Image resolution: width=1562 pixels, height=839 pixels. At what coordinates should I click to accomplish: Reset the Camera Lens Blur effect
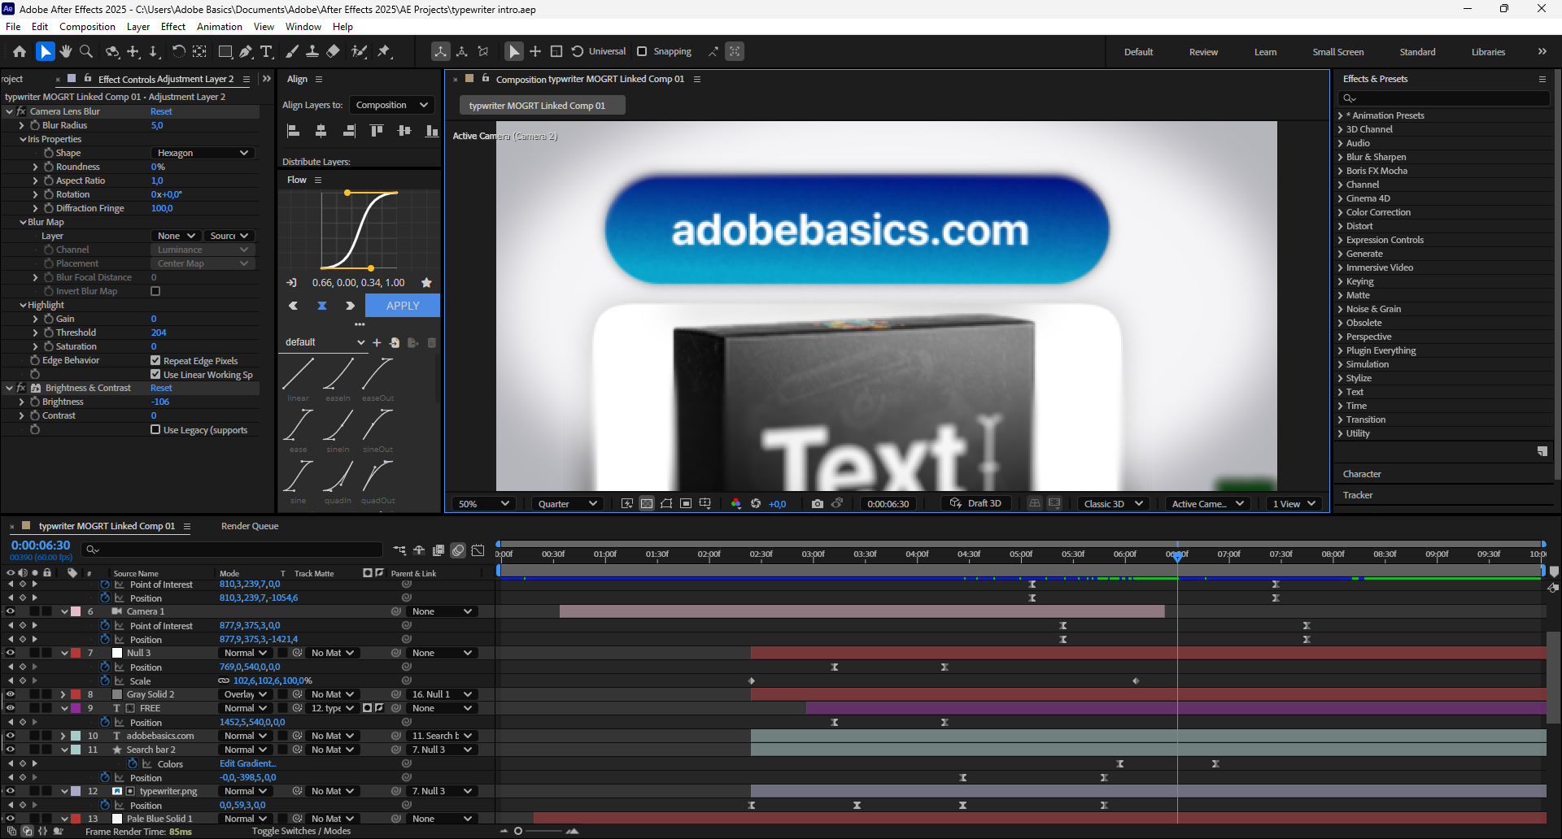pyautogui.click(x=161, y=111)
